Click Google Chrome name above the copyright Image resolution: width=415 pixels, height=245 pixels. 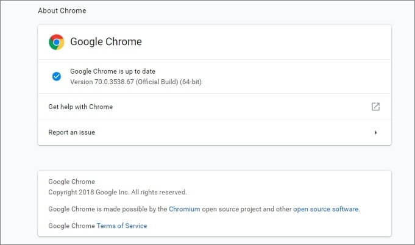pyautogui.click(x=71, y=182)
